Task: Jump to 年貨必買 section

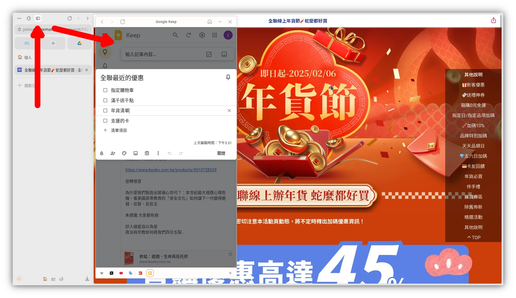Action: 473,176
